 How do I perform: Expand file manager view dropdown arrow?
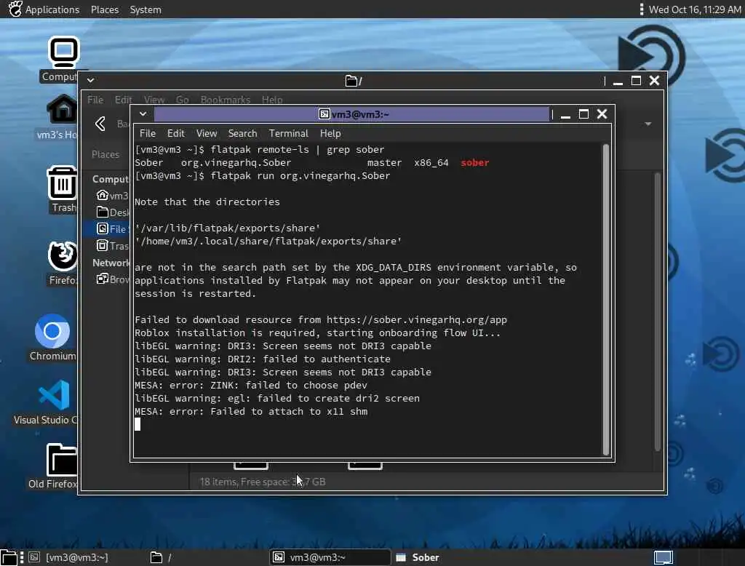coord(648,124)
